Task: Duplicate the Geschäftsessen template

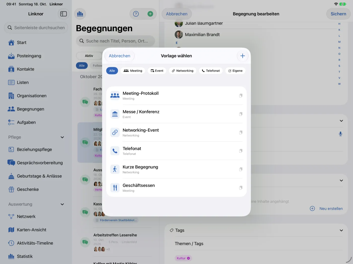Action: tap(241, 188)
